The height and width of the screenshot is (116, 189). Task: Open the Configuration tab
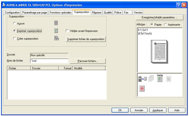(12, 13)
